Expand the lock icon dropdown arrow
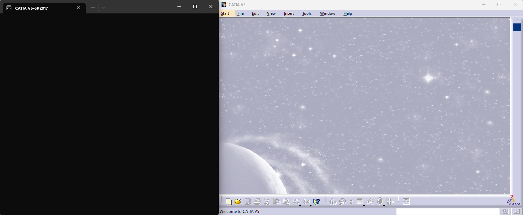Image resolution: width=523 pixels, height=215 pixels. click(384, 206)
